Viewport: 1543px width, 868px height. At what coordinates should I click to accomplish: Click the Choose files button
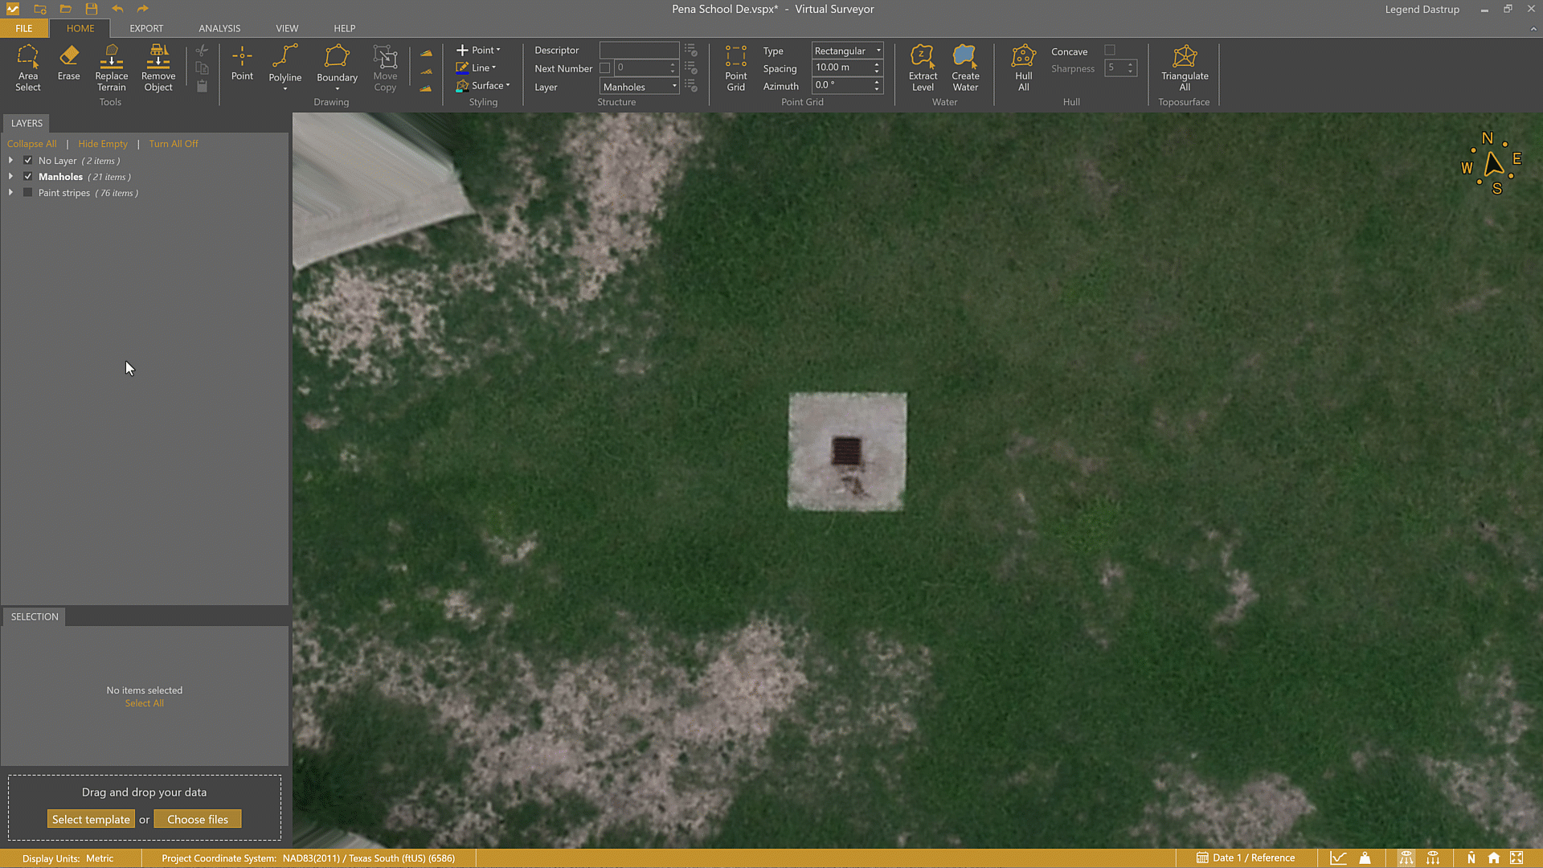pos(198,819)
